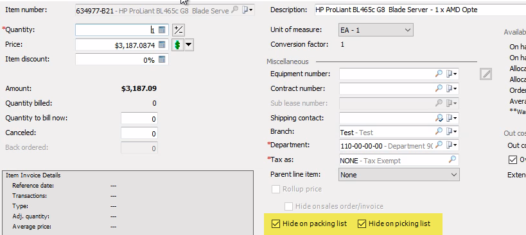Click the Canceled quantity field
The height and width of the screenshot is (235, 526).
pos(139,133)
